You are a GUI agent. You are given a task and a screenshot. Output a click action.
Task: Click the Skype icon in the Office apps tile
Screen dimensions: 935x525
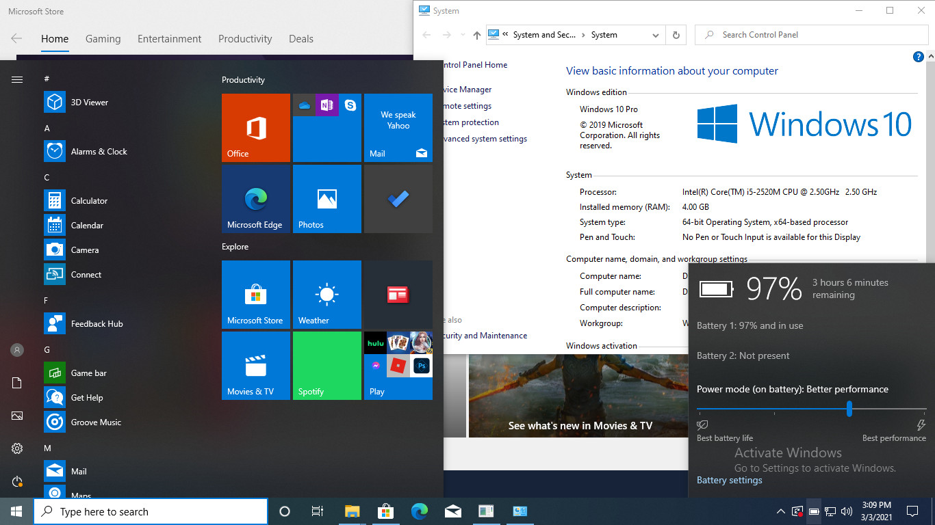350,105
